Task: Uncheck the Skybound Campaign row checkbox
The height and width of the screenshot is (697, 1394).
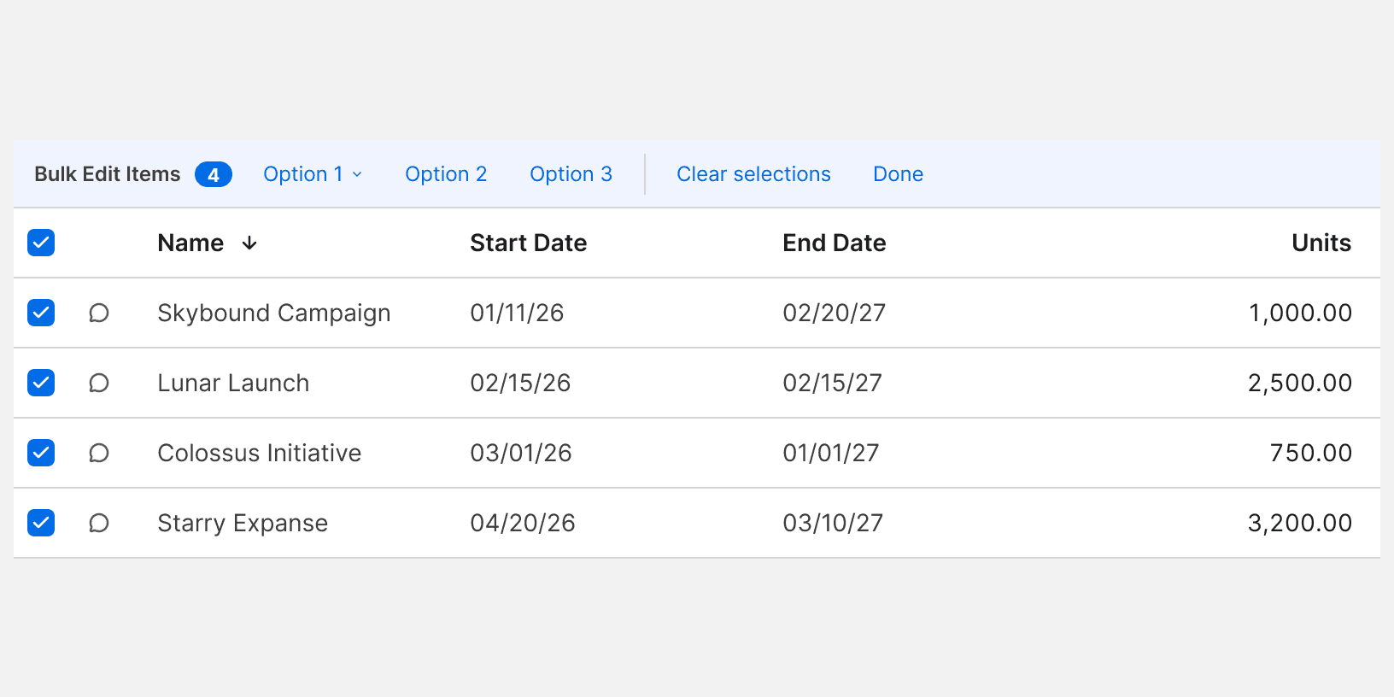Action: pyautogui.click(x=41, y=313)
